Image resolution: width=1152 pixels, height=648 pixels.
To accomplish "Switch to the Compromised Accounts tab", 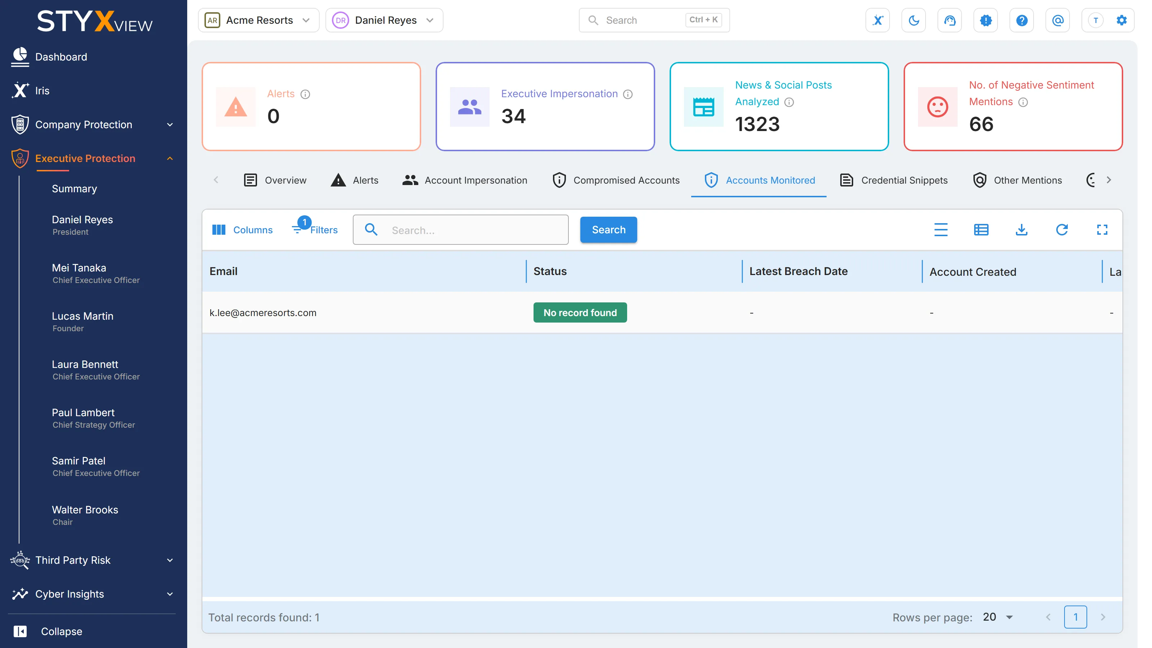I will (x=616, y=180).
